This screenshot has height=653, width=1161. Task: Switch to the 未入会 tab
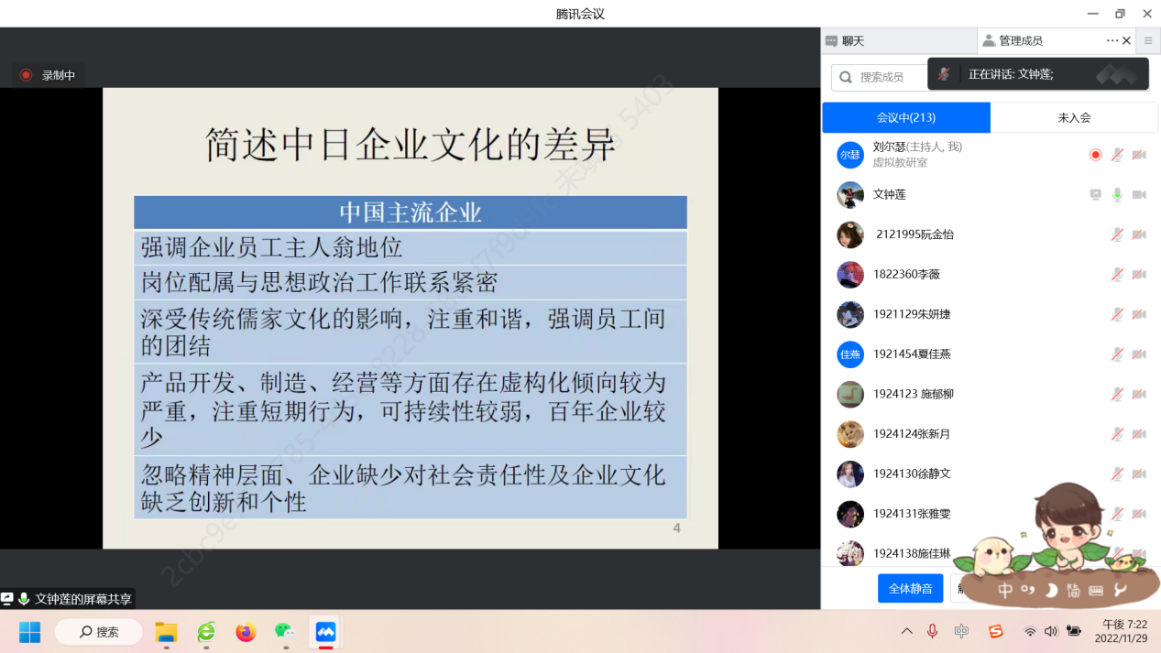1074,118
